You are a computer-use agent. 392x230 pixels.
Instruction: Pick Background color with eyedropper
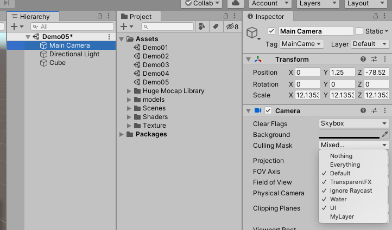pos(385,134)
